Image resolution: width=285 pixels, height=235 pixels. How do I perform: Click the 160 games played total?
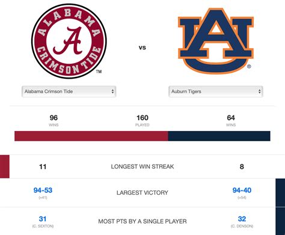(142, 118)
